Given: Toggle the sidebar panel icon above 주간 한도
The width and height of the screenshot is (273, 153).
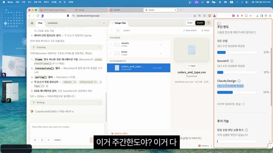Looking at the screenshot, I should [219, 24].
